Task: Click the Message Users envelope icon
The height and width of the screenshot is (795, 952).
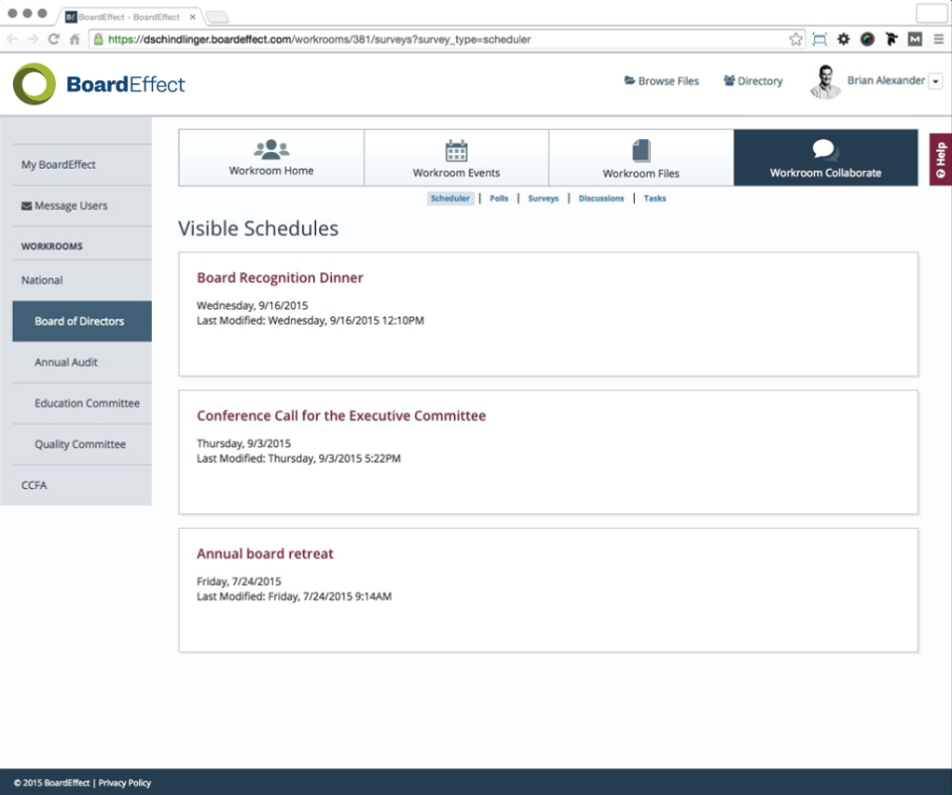Action: coord(27,206)
